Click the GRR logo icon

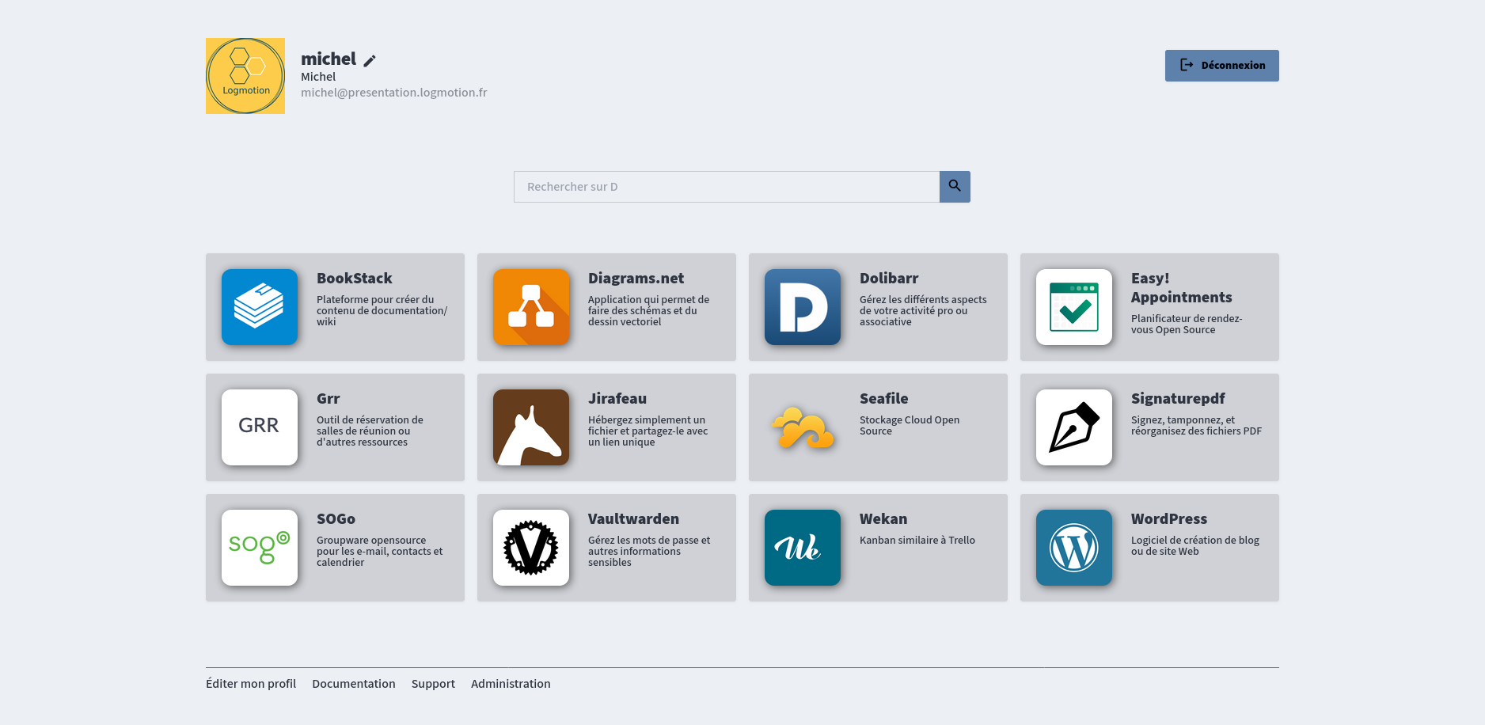pos(260,427)
